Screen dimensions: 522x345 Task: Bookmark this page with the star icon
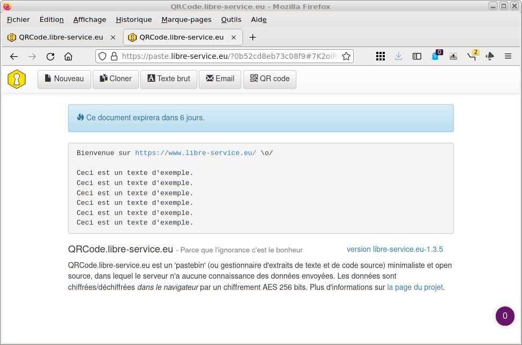pyautogui.click(x=346, y=56)
